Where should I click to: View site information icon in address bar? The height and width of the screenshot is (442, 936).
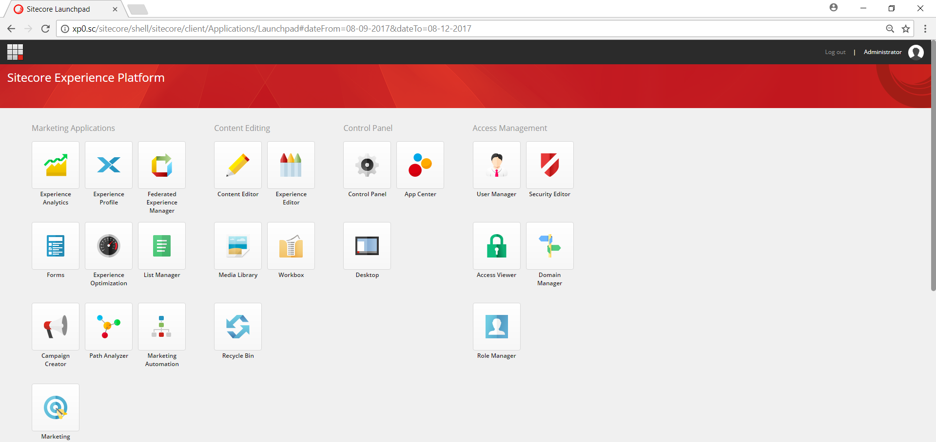point(65,29)
